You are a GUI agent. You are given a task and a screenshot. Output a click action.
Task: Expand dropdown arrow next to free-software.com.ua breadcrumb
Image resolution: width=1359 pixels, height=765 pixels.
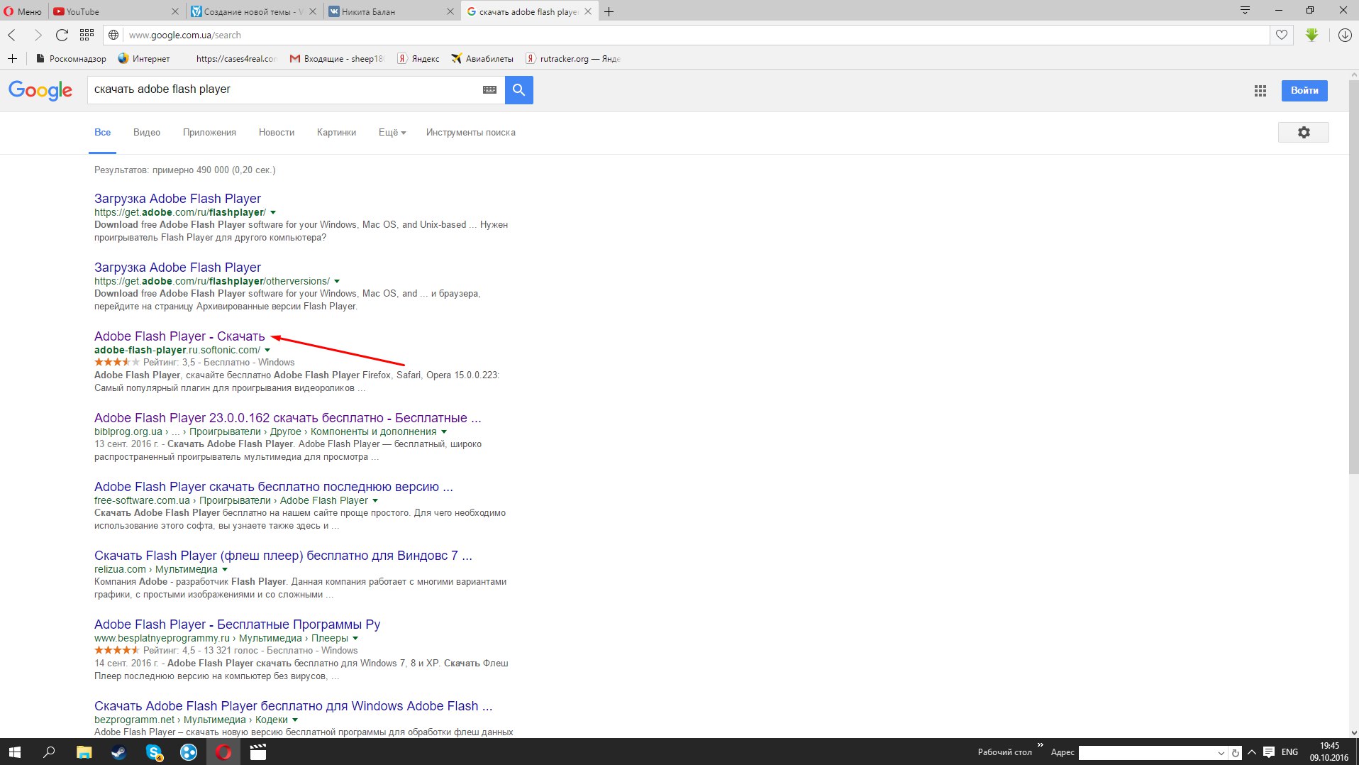(x=375, y=501)
